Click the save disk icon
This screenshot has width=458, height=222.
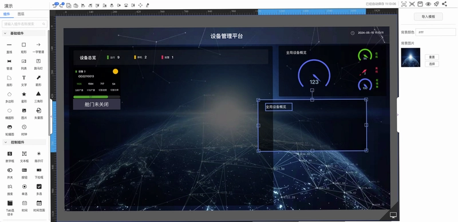[x=420, y=4]
